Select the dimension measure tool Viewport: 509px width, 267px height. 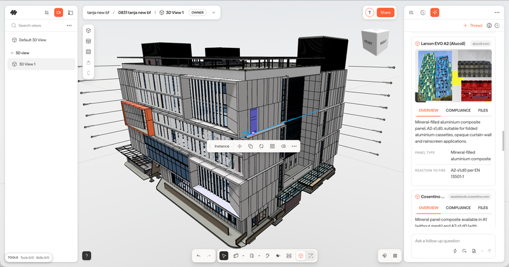click(x=289, y=256)
